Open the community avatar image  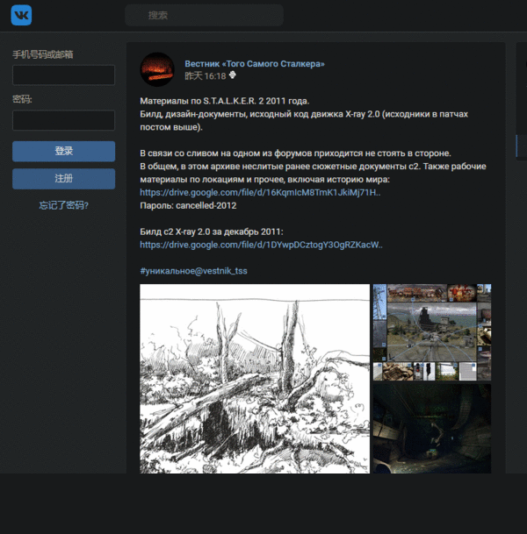[157, 69]
